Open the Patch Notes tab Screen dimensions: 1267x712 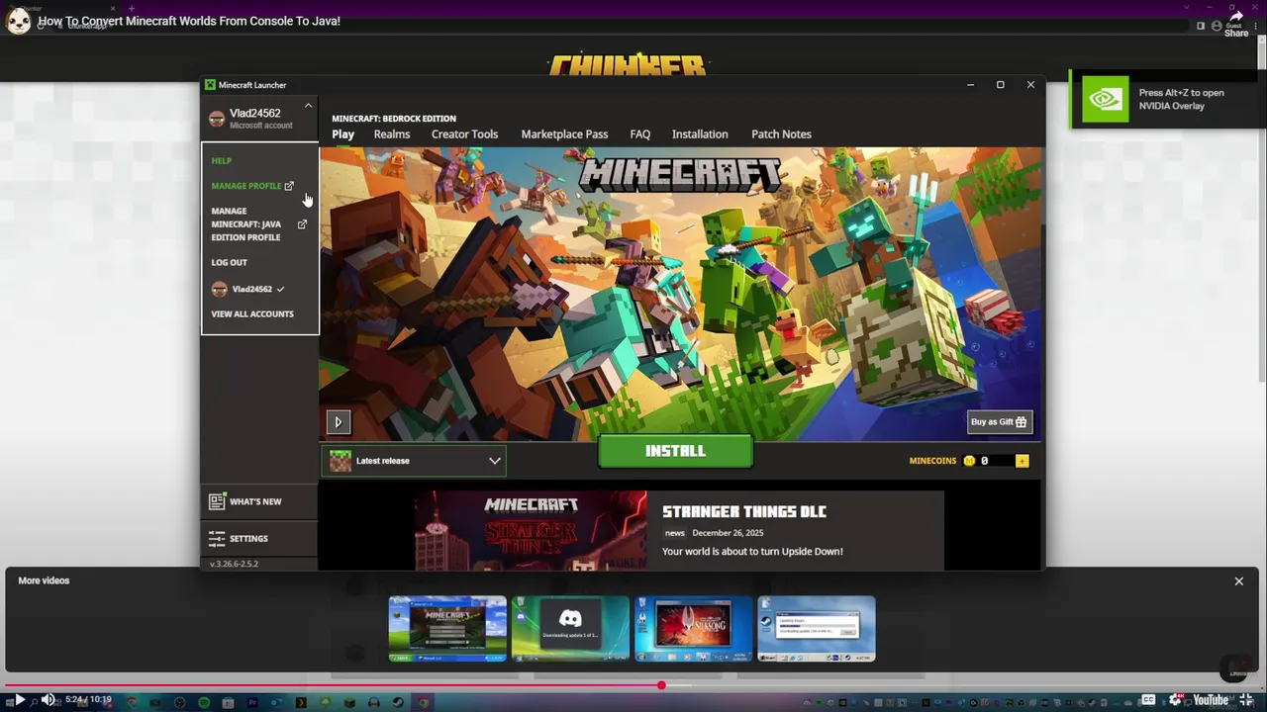point(781,134)
